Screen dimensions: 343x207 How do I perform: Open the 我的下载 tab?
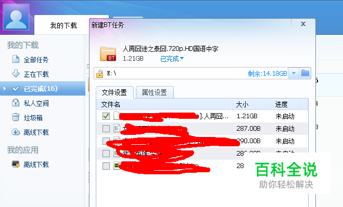pyautogui.click(x=63, y=25)
